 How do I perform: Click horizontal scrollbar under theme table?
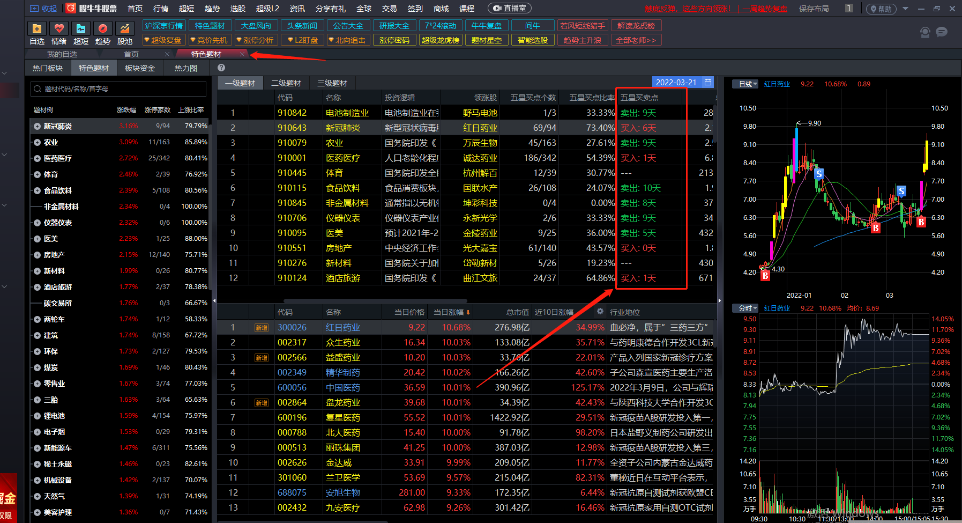[375, 301]
